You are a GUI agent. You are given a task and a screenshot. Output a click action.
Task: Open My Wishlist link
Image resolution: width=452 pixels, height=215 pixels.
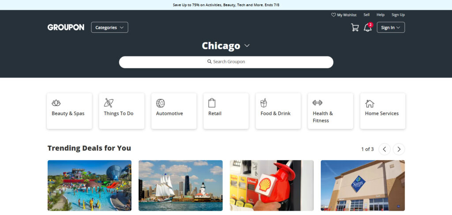click(x=344, y=15)
